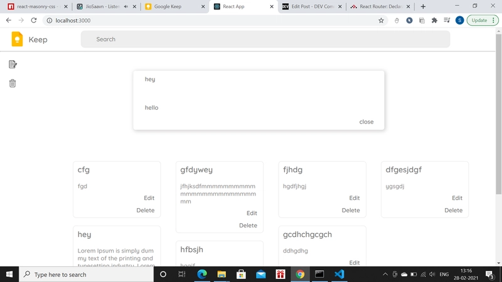Show hidden system tray icons
The height and width of the screenshot is (282, 502).
point(385,274)
